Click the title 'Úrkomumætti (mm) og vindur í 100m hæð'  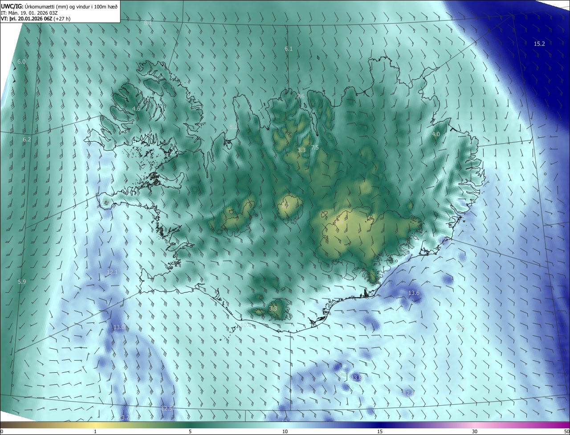coord(71,6)
